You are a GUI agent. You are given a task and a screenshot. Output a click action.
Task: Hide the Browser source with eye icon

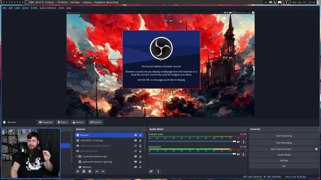click(135, 135)
